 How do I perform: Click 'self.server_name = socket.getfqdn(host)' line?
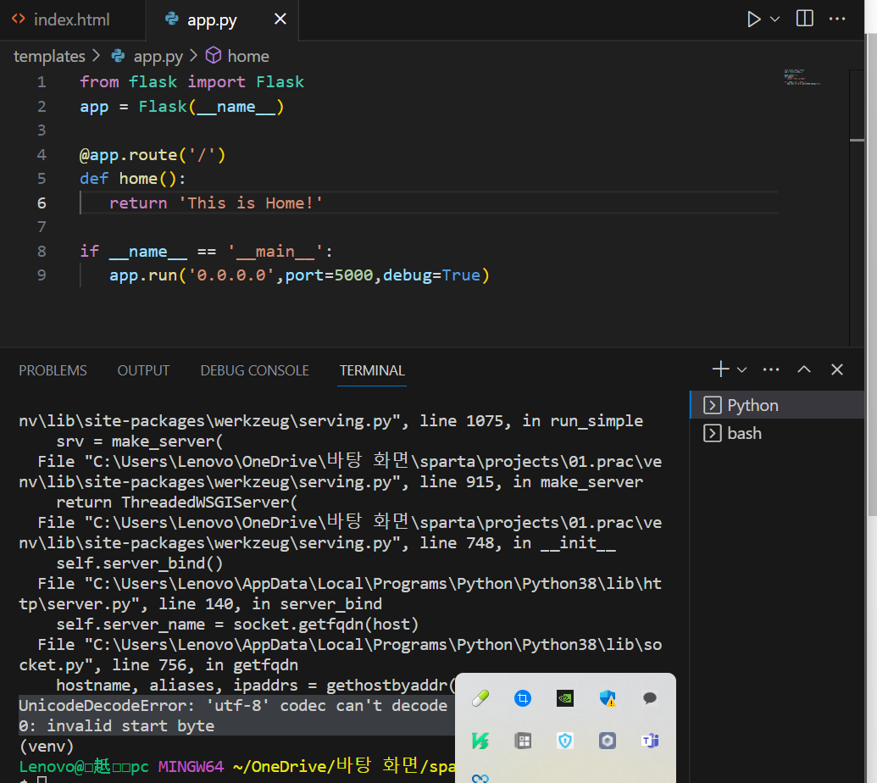237,625
